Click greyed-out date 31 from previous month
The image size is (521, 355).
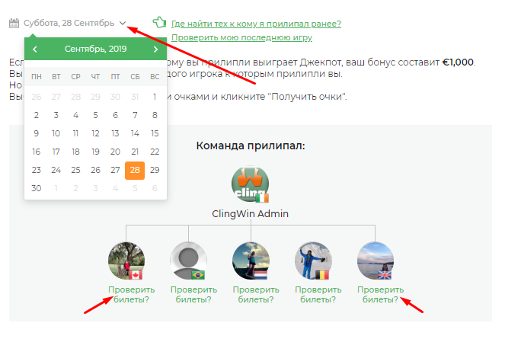pos(135,97)
